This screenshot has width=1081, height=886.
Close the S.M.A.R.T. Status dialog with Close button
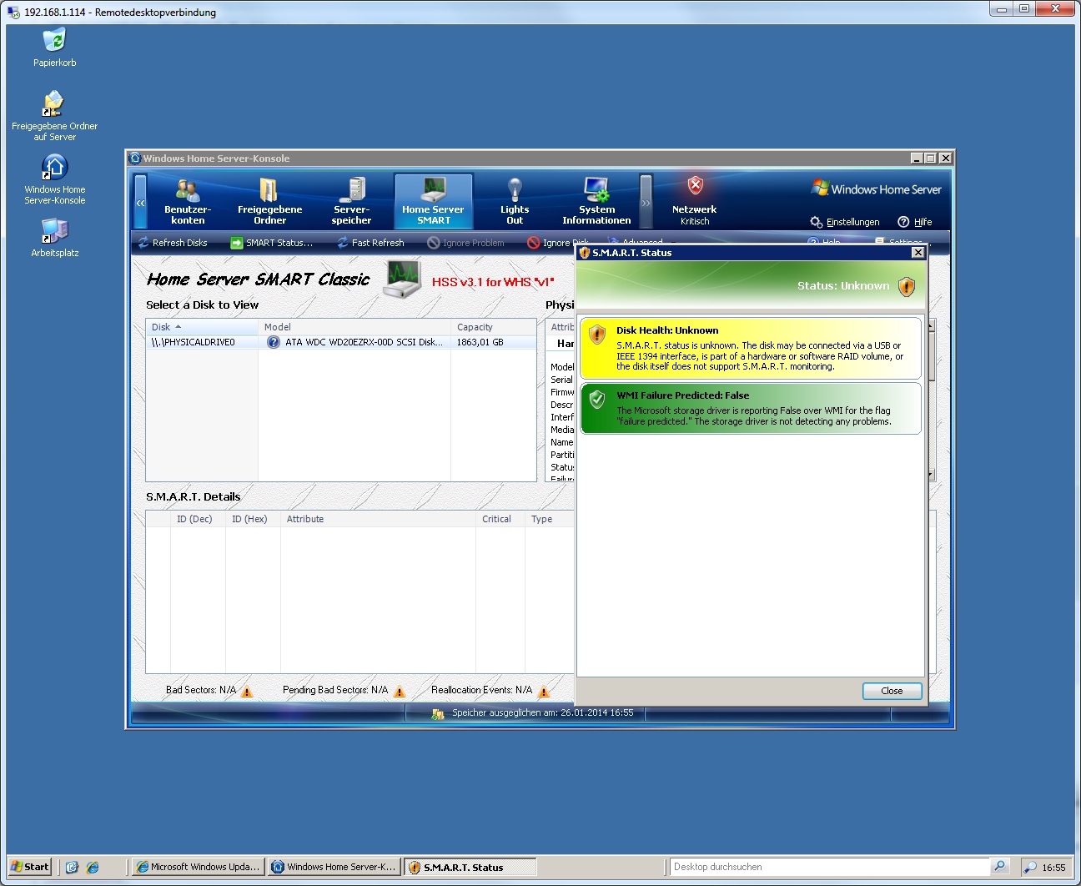892,691
